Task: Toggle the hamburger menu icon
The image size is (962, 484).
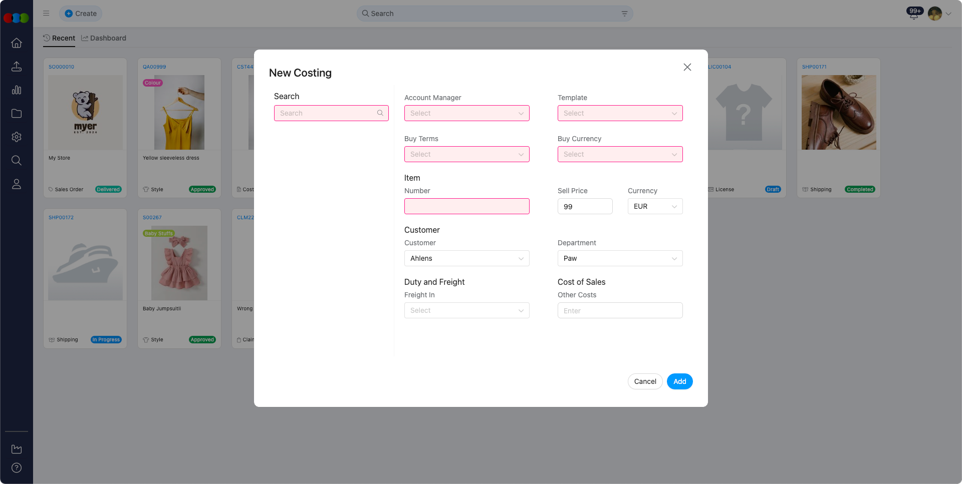Action: pos(46,14)
